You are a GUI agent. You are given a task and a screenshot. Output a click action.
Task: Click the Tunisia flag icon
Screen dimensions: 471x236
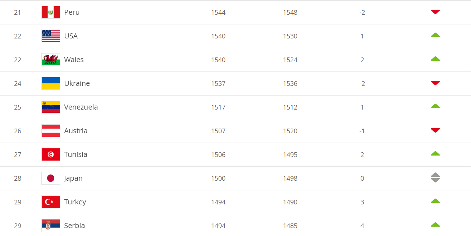click(x=51, y=154)
